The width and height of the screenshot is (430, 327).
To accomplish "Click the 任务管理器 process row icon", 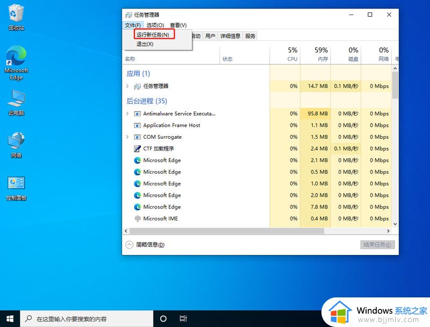I will 137,87.
